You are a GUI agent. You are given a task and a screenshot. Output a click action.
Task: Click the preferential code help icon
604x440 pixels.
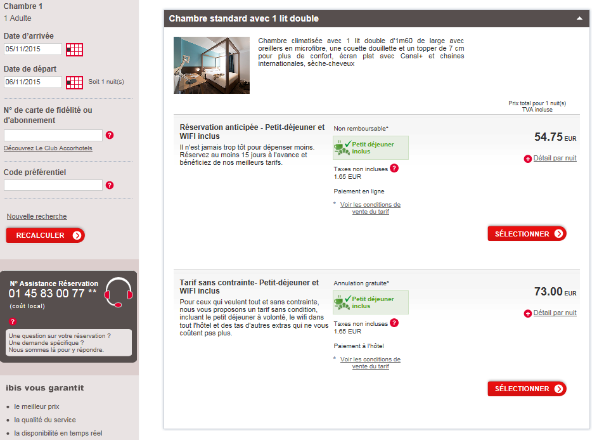[110, 185]
